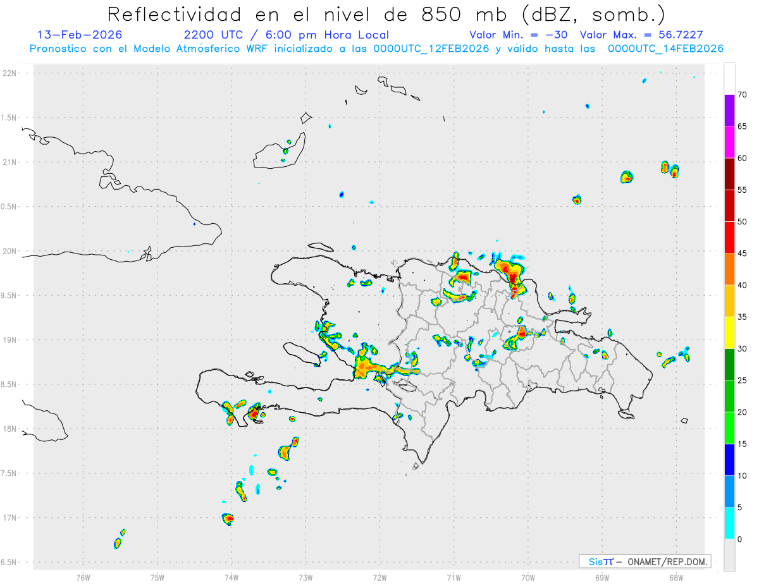This screenshot has height=586, width=759.
Task: Click the '19N' latitude axis label
Action: (x=9, y=339)
